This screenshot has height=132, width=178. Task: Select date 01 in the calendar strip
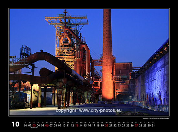(26, 126)
